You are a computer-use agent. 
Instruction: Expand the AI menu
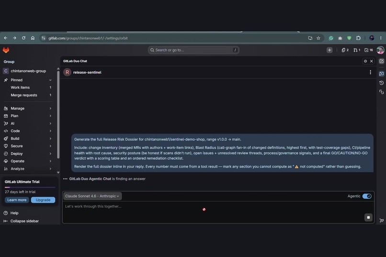pos(28,123)
